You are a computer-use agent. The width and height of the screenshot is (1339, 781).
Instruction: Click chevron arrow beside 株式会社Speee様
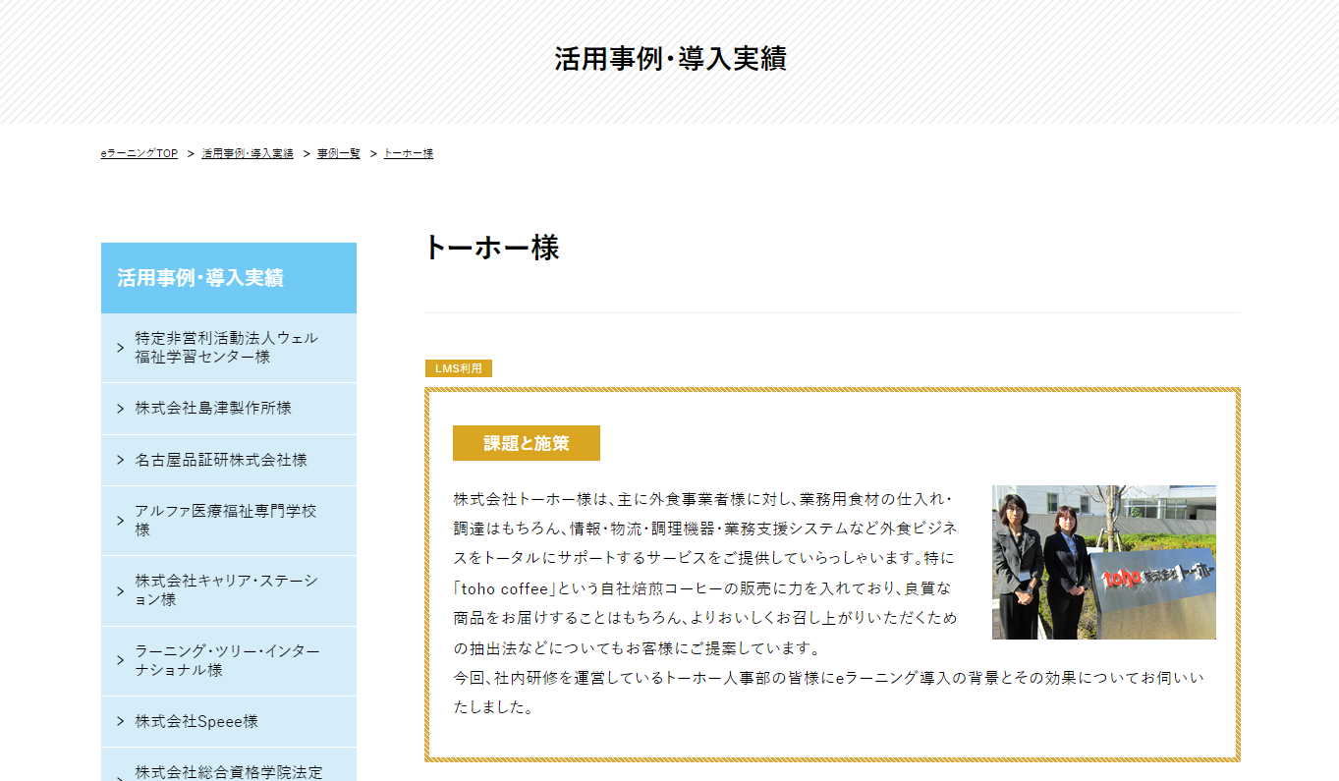[x=120, y=722]
